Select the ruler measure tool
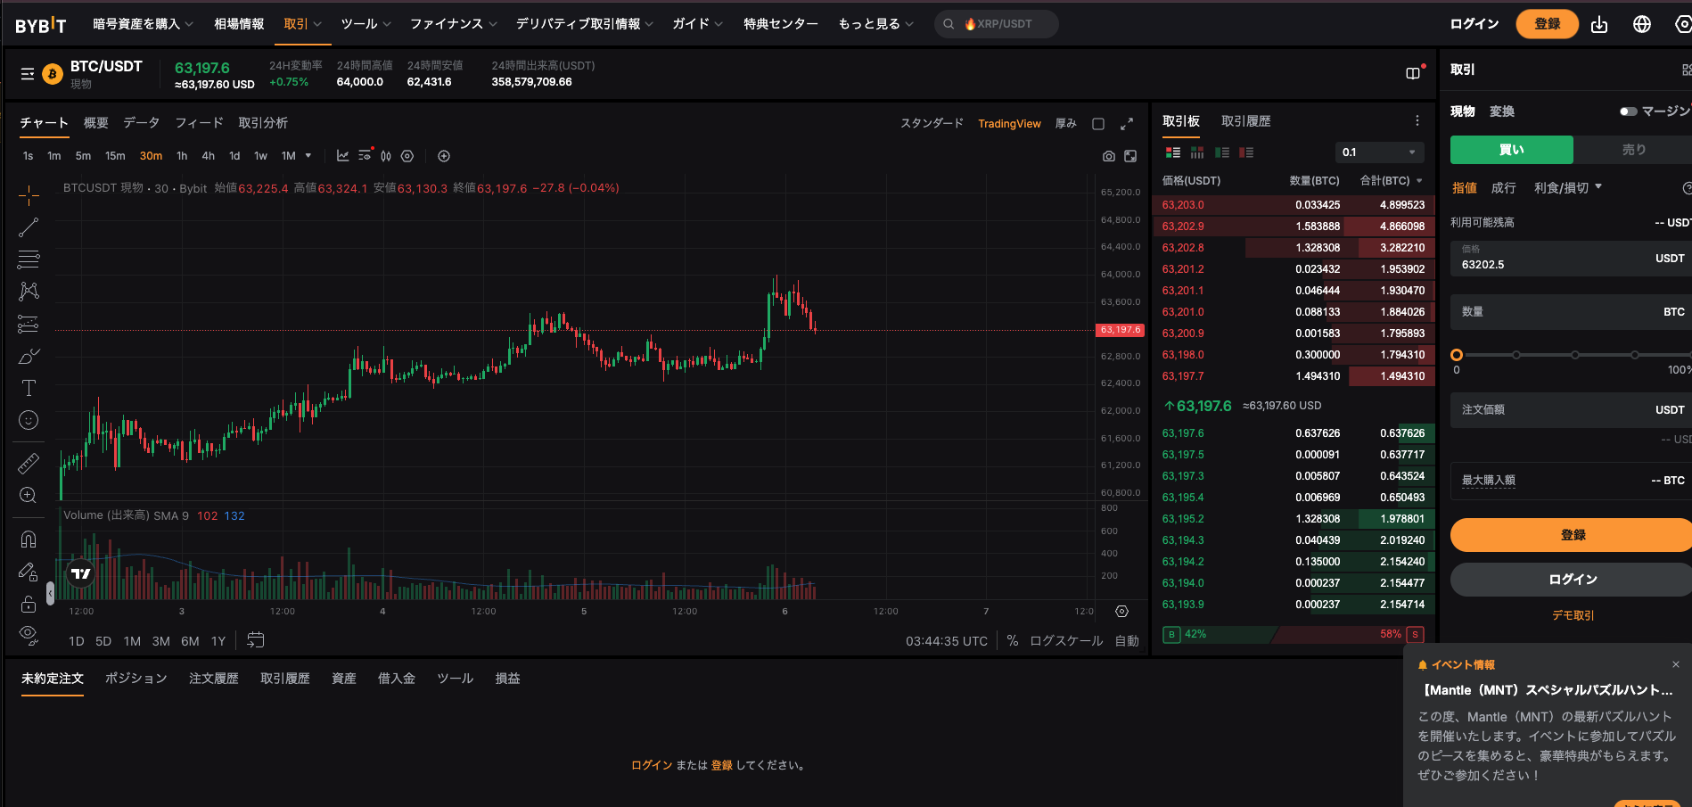The width and height of the screenshot is (1692, 807). click(29, 464)
